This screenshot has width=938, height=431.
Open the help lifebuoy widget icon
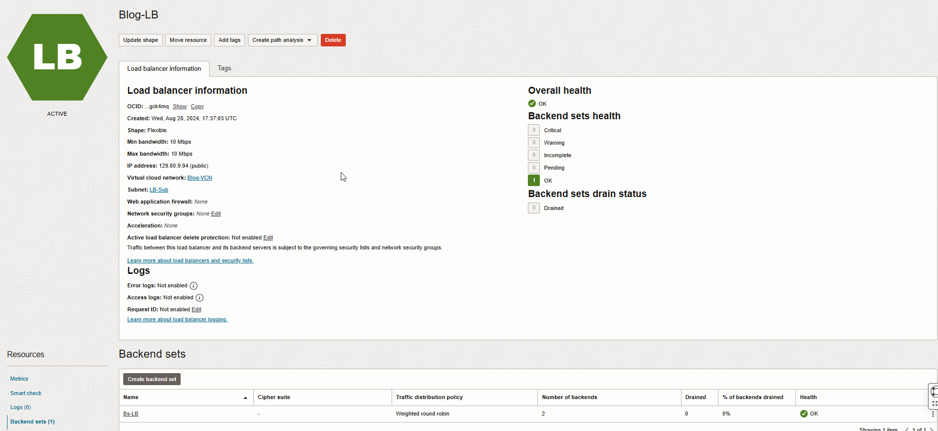[934, 392]
